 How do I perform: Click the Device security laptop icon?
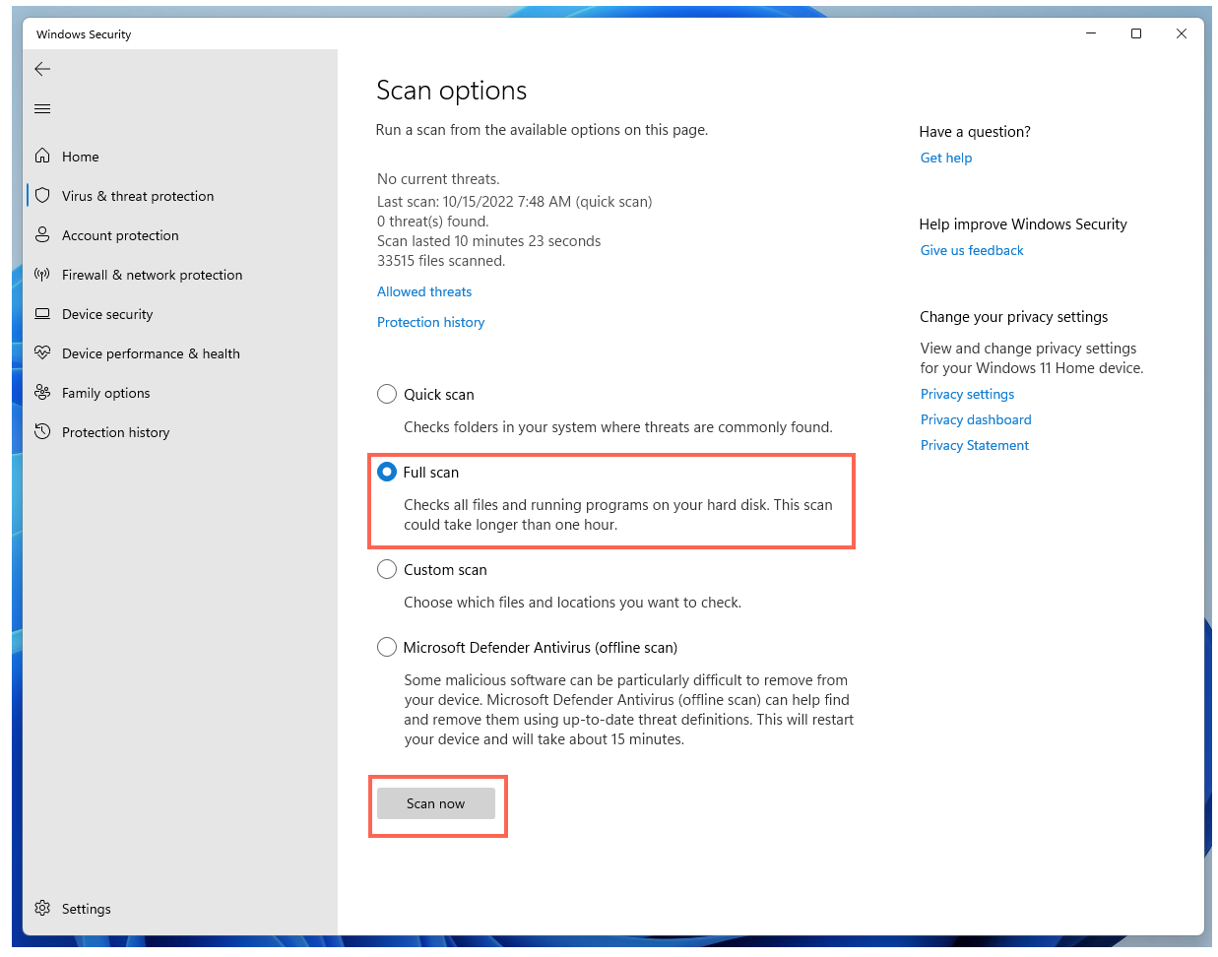coord(42,313)
